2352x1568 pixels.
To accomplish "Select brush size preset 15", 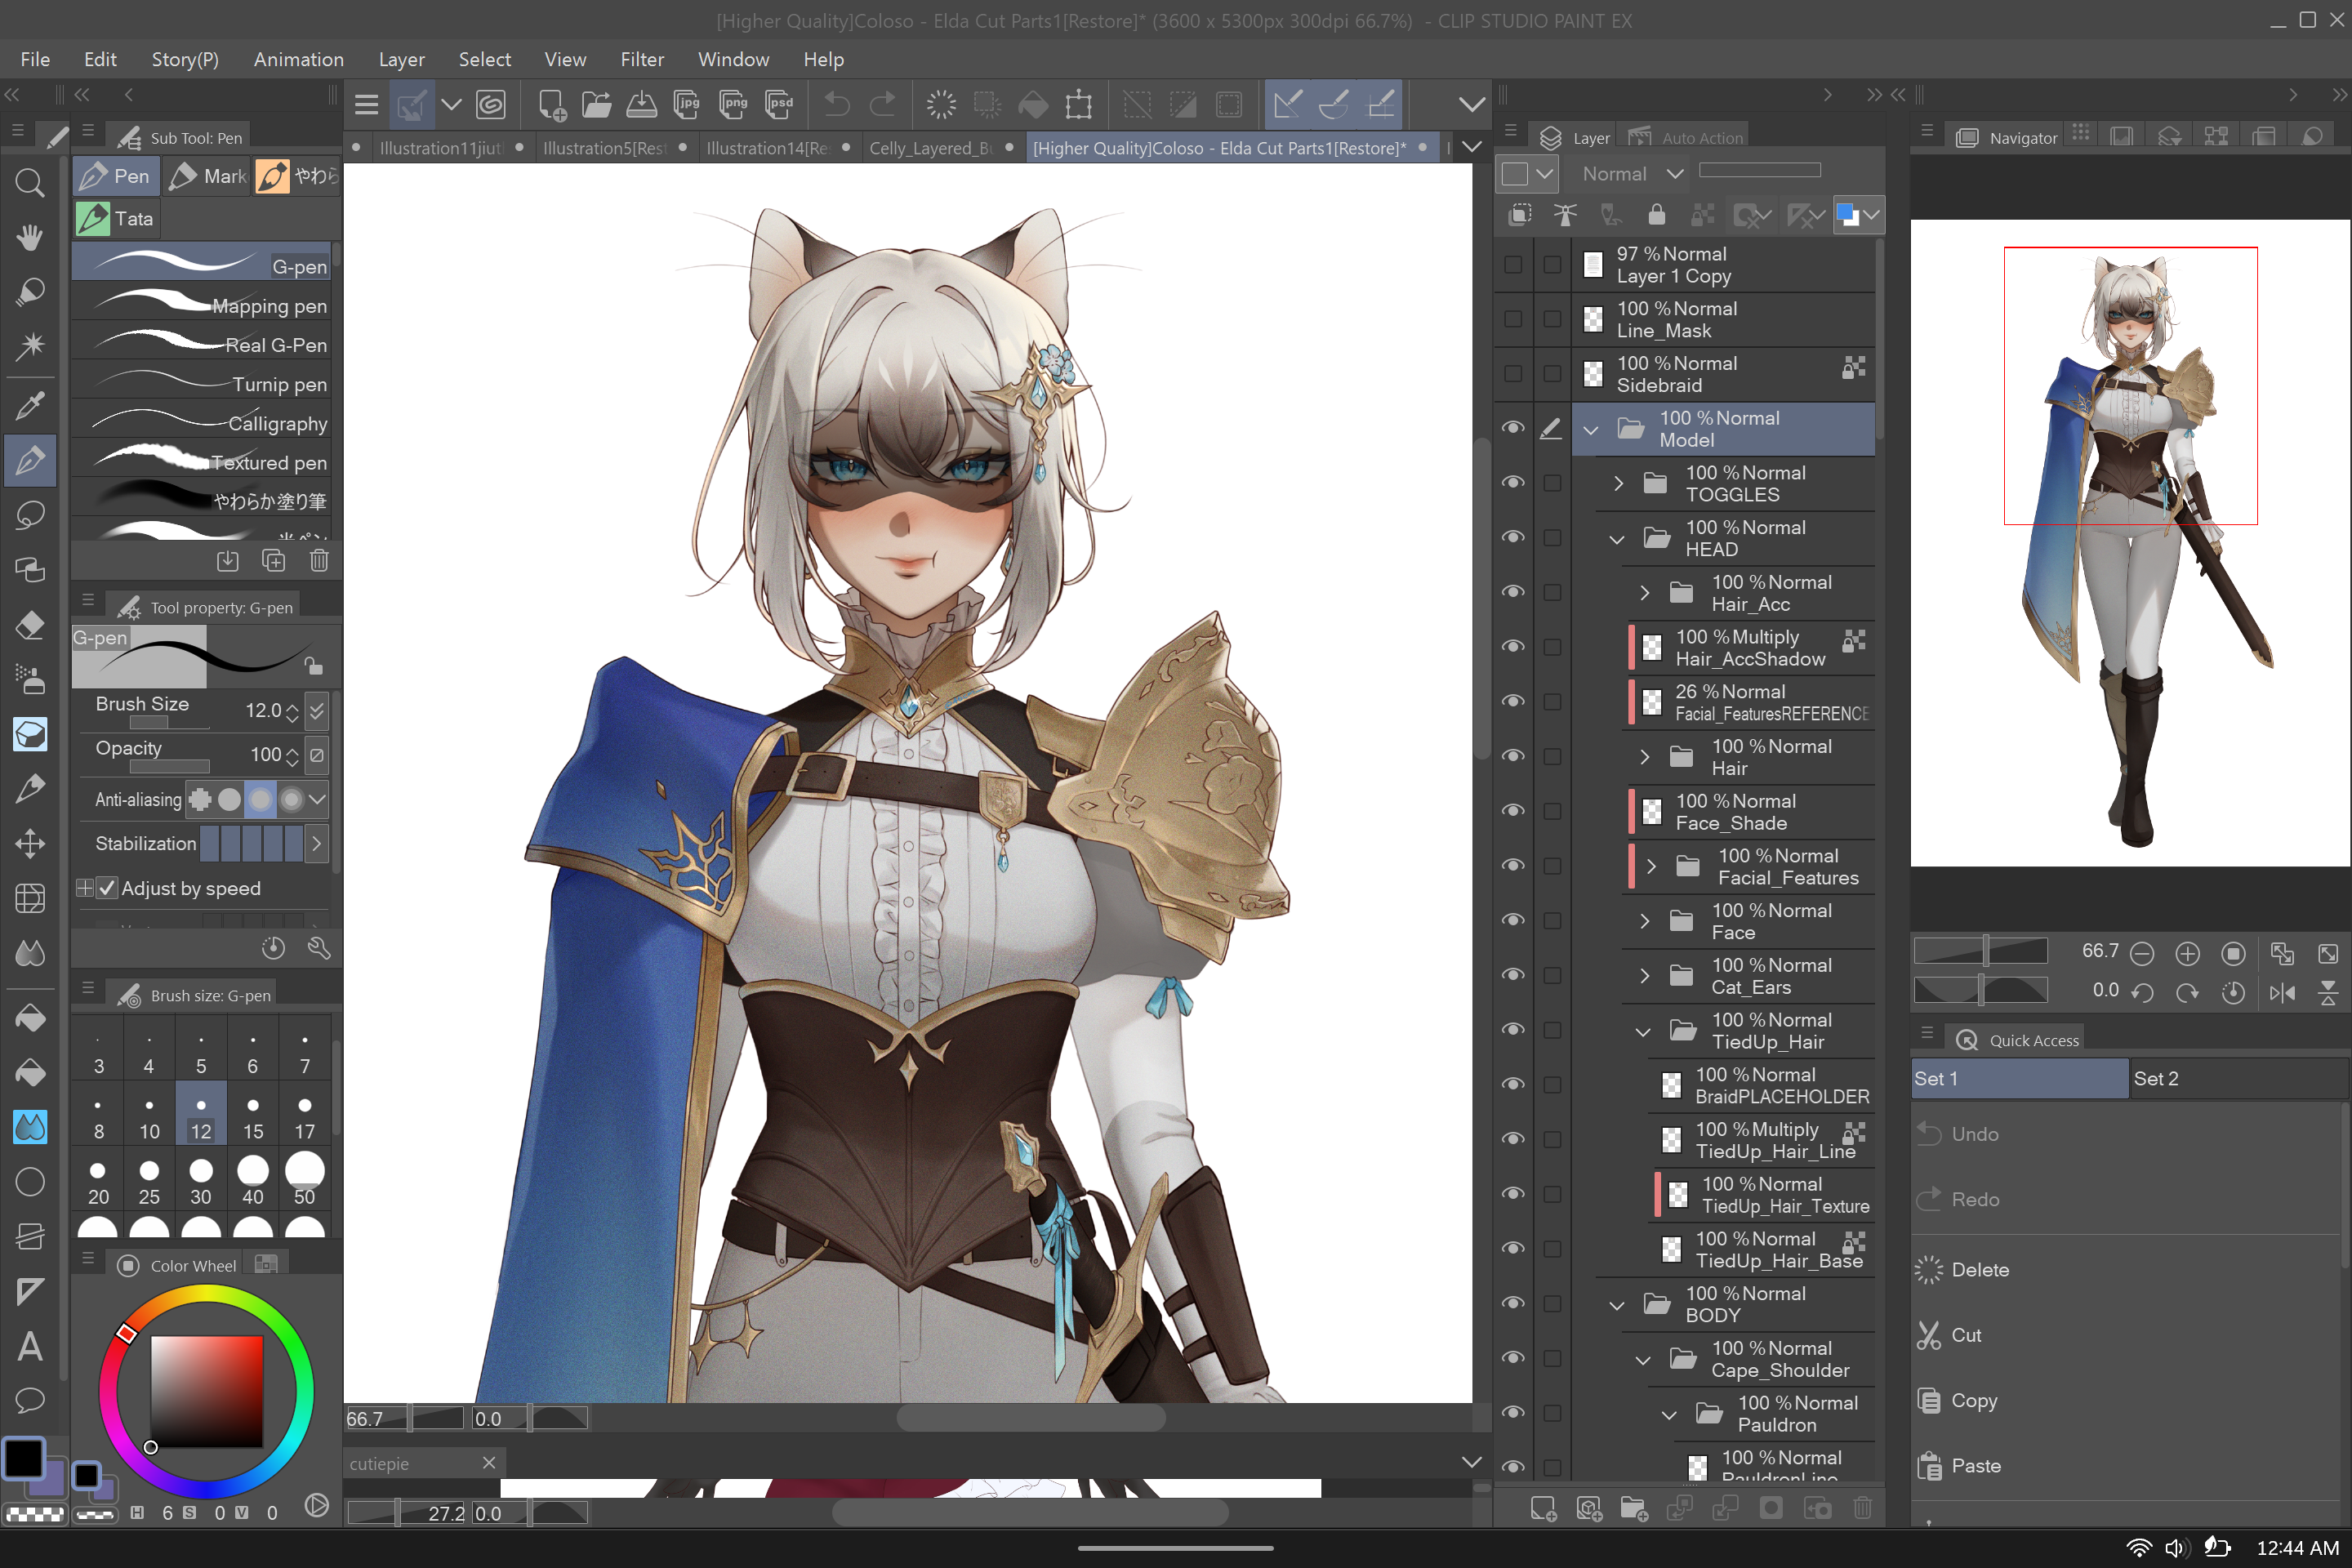I will pos(253,1114).
